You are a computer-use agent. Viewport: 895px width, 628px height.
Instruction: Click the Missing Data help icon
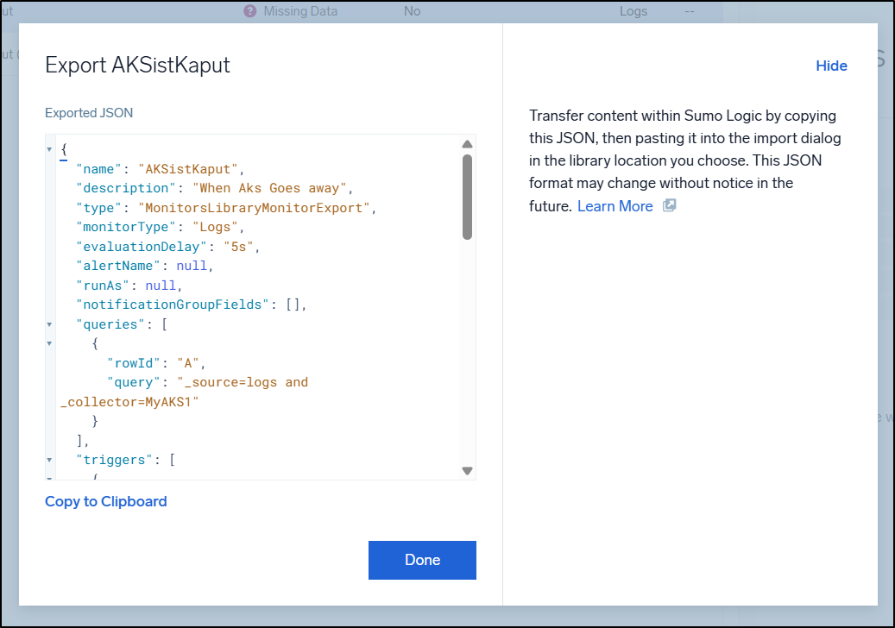coord(250,11)
